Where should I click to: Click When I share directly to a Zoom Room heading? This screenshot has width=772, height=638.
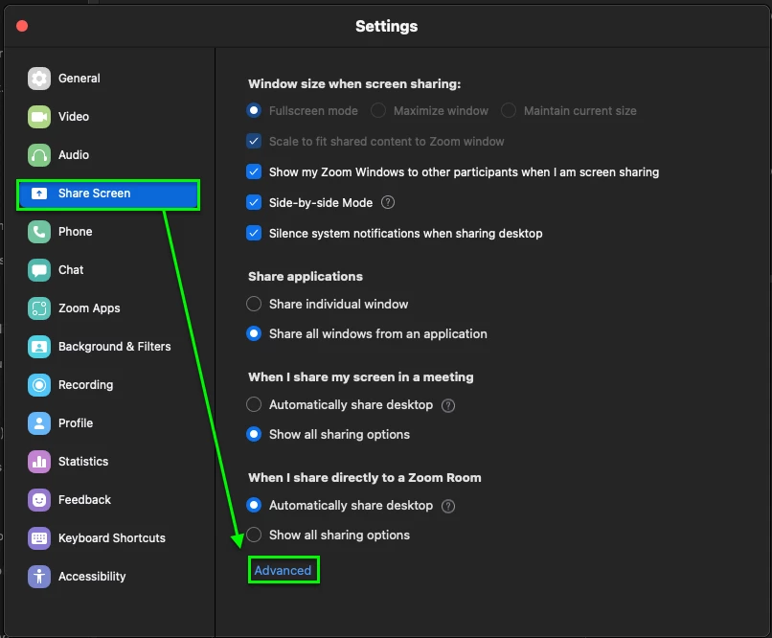[x=365, y=477]
